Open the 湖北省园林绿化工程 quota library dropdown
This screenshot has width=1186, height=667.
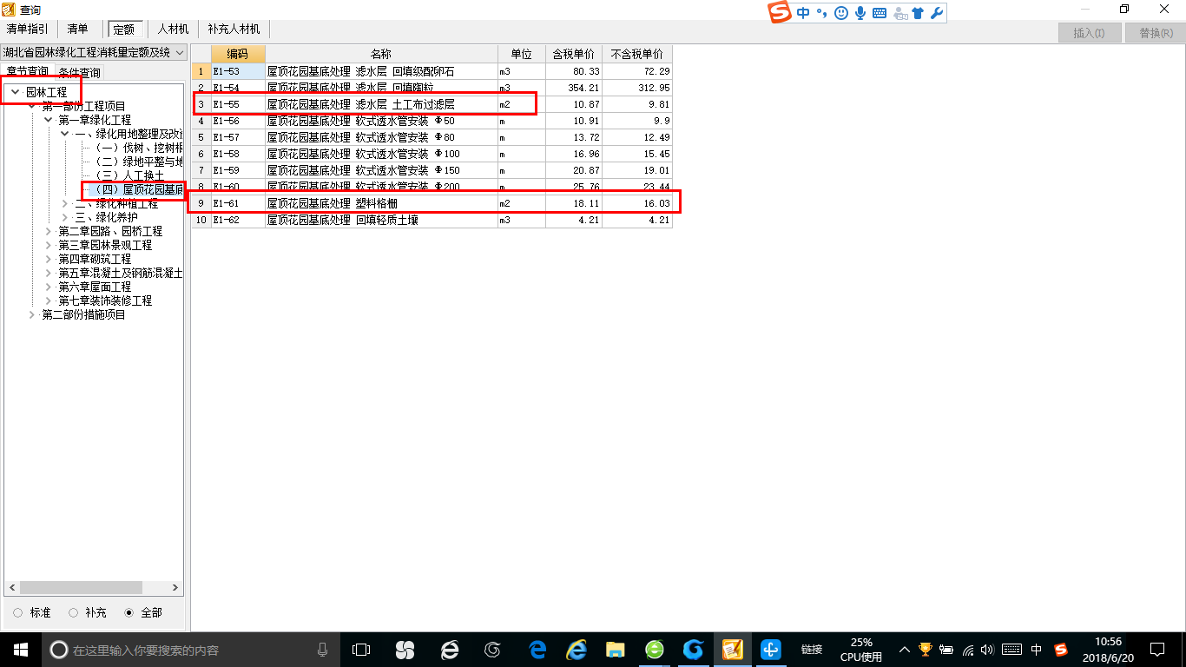pyautogui.click(x=94, y=52)
